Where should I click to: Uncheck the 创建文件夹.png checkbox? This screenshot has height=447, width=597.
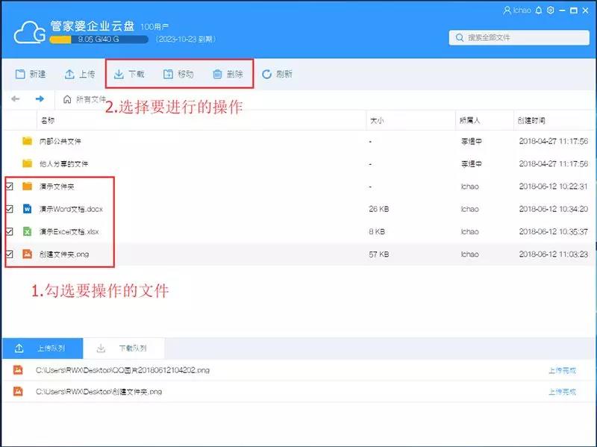(x=10, y=254)
